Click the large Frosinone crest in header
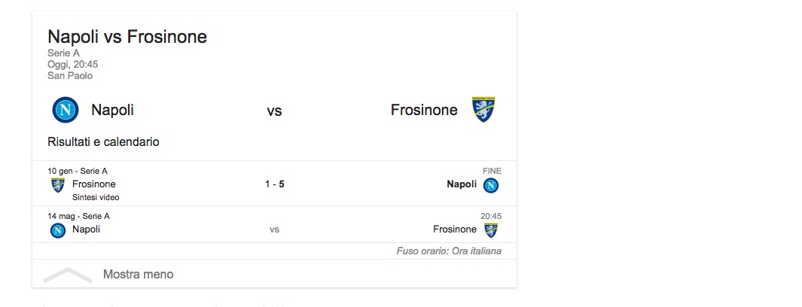This screenshot has height=307, width=802. (483, 110)
